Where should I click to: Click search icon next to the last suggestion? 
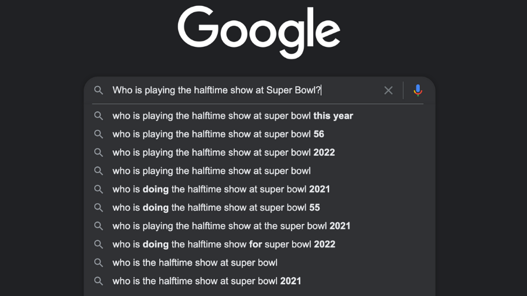(99, 281)
